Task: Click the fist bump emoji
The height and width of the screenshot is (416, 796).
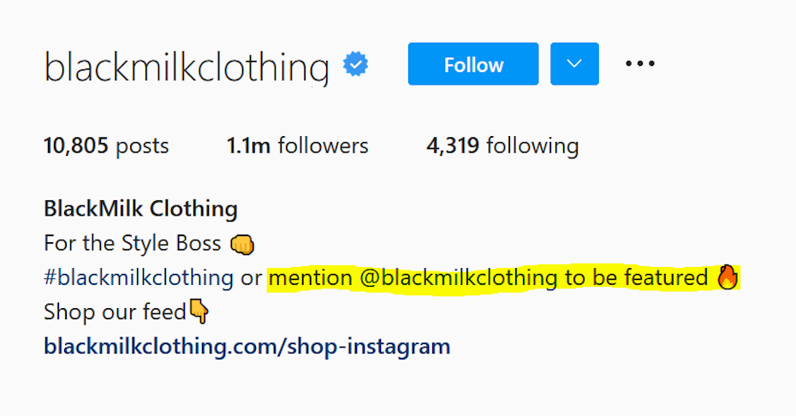Action: pyautogui.click(x=242, y=244)
